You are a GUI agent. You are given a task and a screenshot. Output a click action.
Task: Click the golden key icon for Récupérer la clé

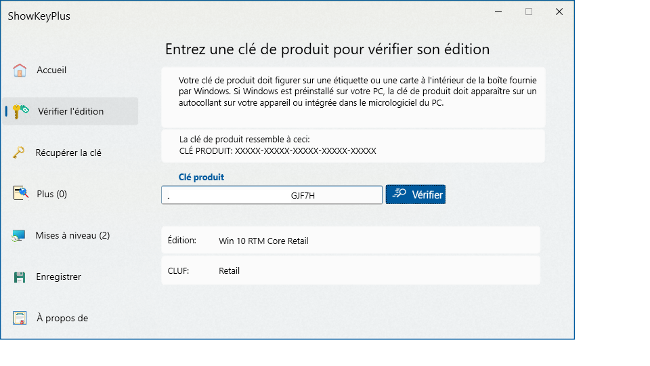point(19,152)
